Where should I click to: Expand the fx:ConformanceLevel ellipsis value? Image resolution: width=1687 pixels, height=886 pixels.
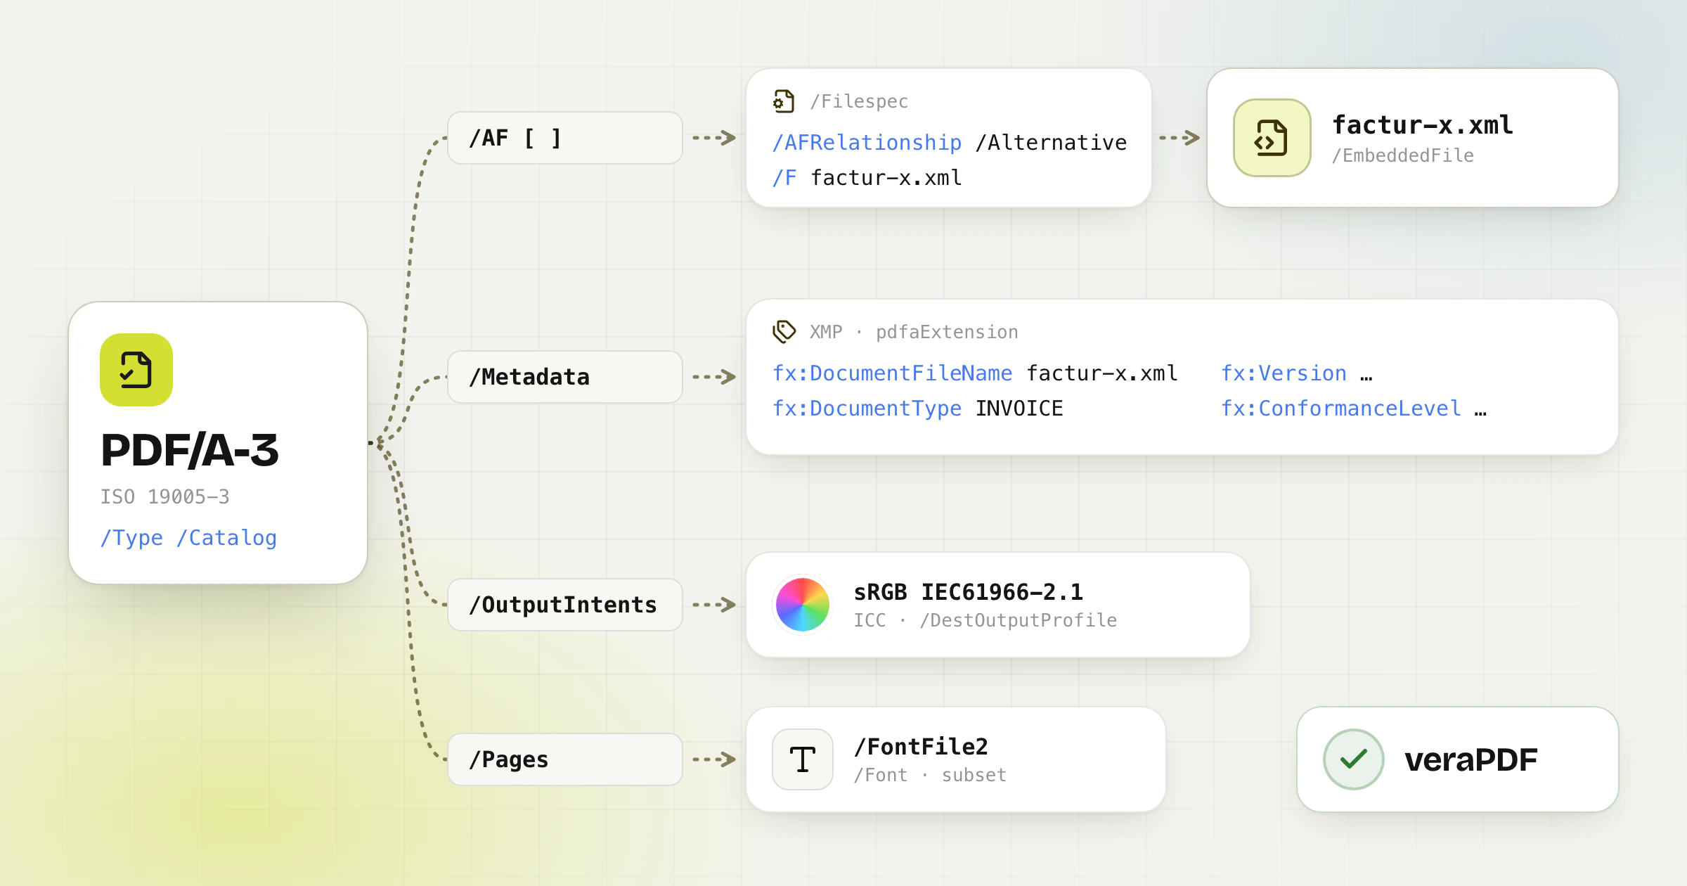click(1480, 409)
